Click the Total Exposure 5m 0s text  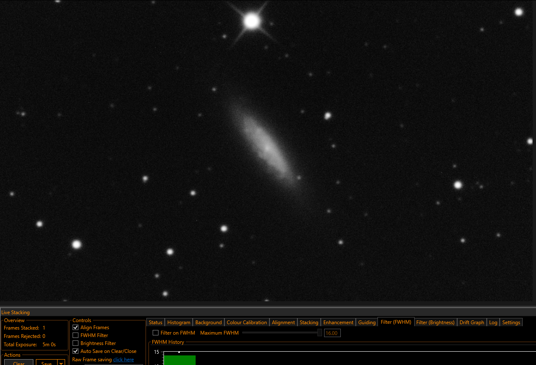49,345
